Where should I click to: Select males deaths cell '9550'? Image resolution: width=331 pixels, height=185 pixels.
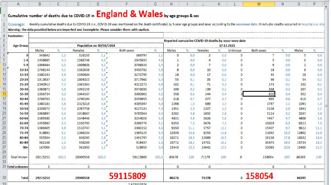171,128
